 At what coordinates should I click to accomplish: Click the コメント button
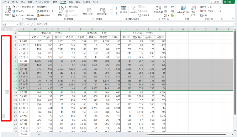[216, 2]
